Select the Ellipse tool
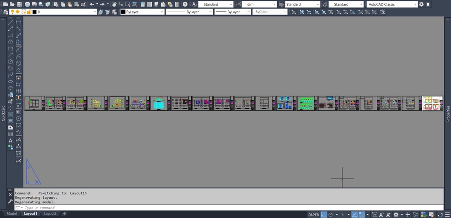Screen dimensions: 451x218 click(x=10, y=81)
